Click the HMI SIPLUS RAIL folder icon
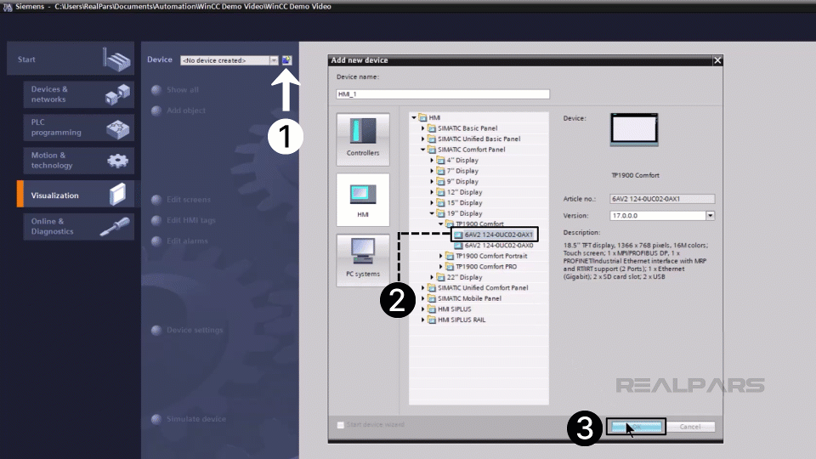This screenshot has width=816, height=459. pos(432,320)
